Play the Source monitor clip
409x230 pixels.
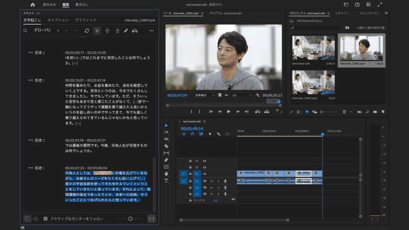tap(229, 112)
